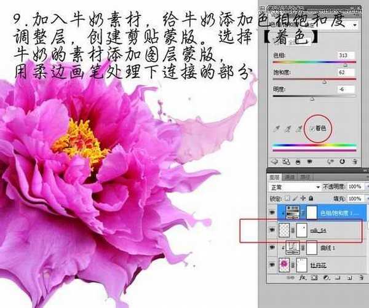This screenshot has width=369, height=308.
Task: Enable the 着色 (Colorize) checkbox
Action: (x=311, y=129)
